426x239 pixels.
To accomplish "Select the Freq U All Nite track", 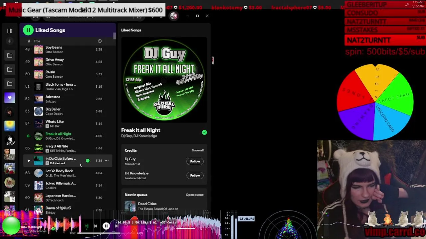I will (68, 148).
